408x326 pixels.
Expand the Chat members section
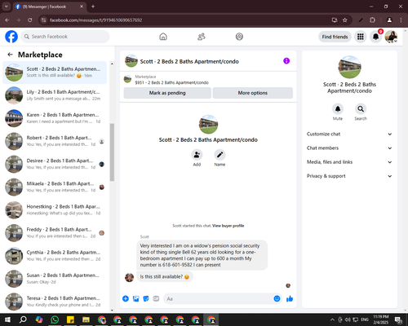coord(349,148)
